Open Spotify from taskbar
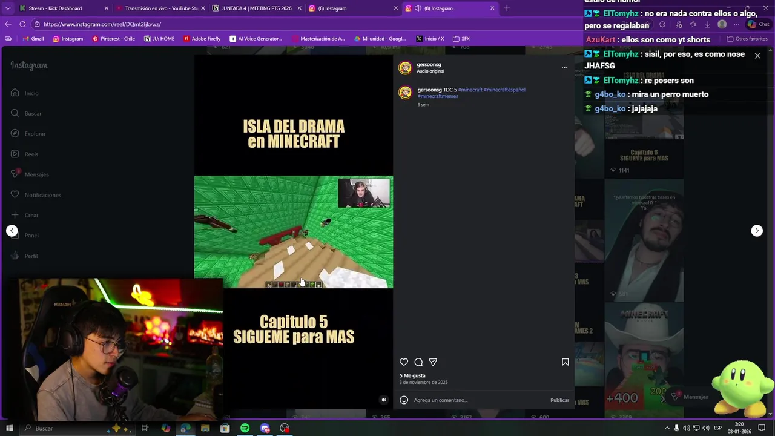This screenshot has width=775, height=436. point(245,428)
